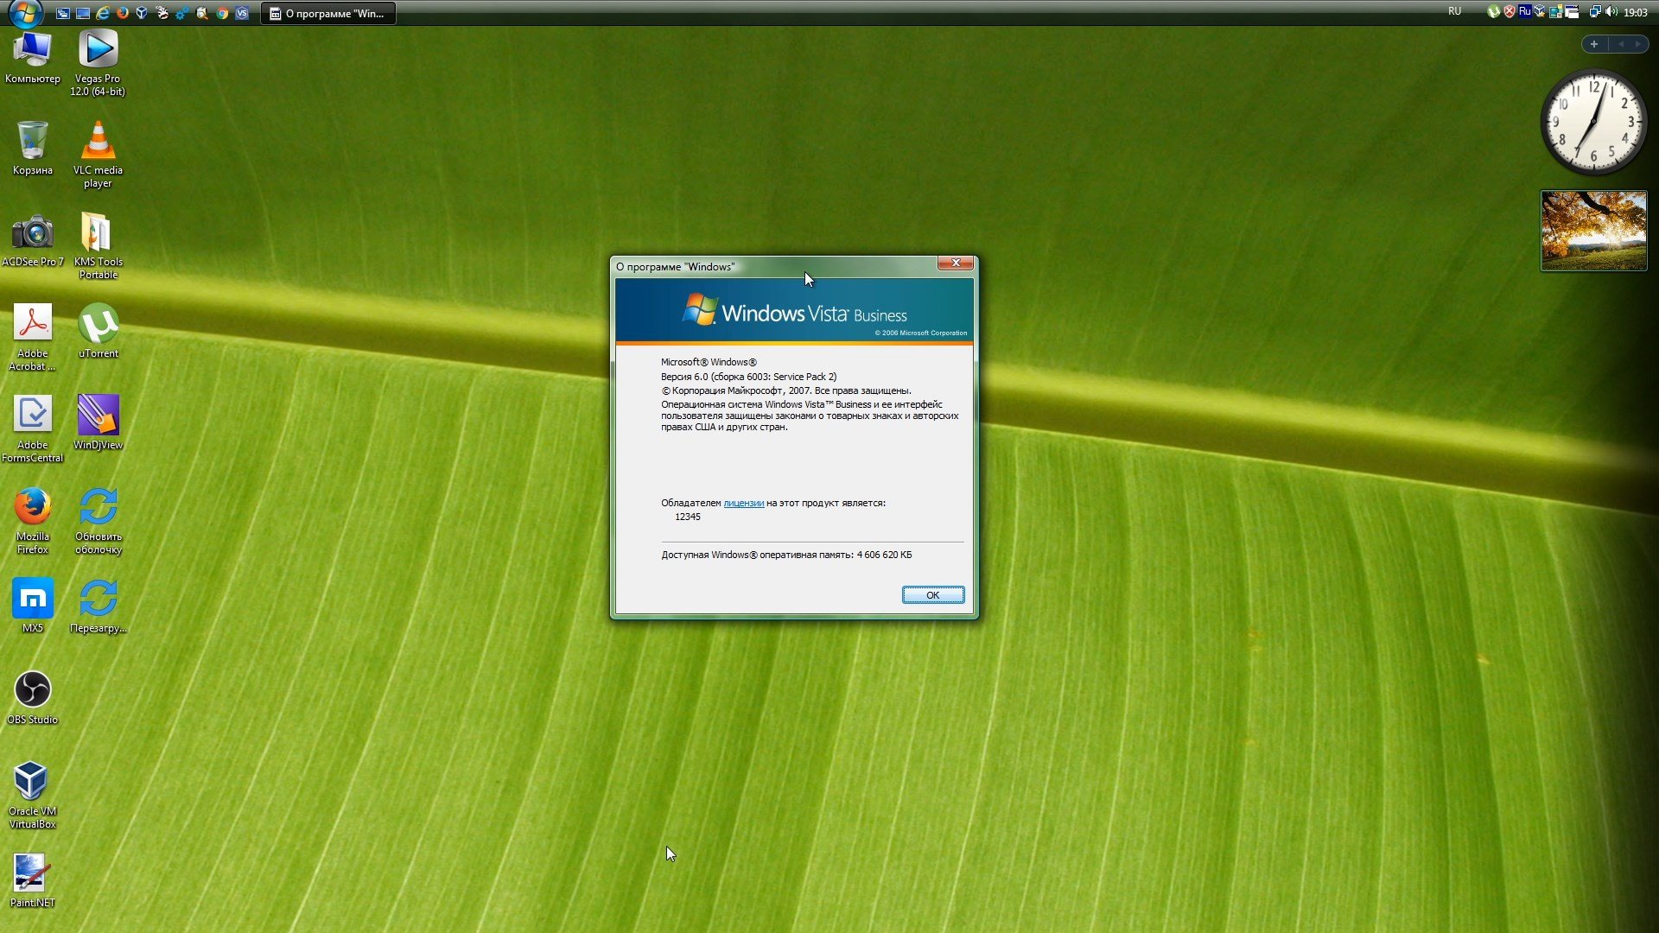Screen dimensions: 1659x933
Task: Launch Internet Explorer from quick launch
Action: [103, 13]
